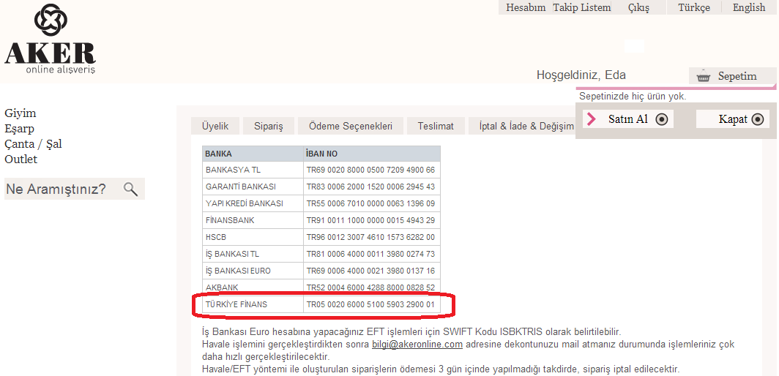The image size is (779, 376).
Task: Switch to the Teslimat tab
Action: [x=436, y=126]
